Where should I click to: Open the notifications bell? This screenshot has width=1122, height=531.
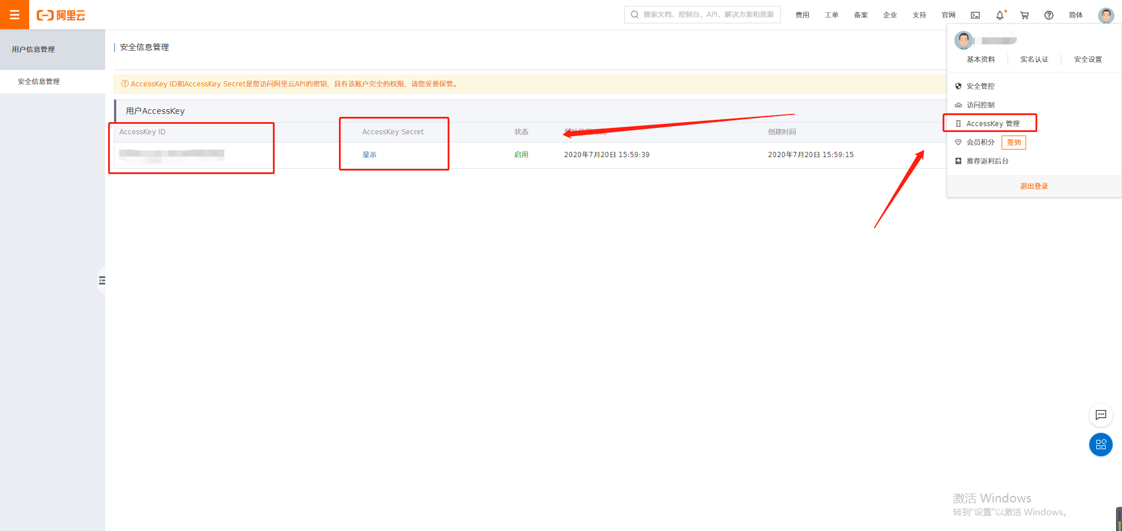[x=1000, y=15]
